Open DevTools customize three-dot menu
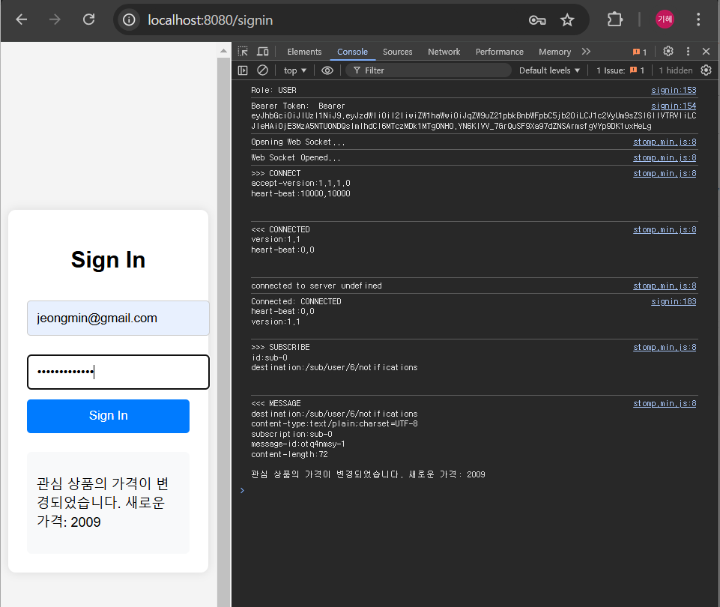Viewport: 720px width, 607px height. coord(688,52)
